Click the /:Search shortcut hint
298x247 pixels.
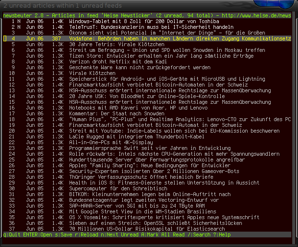point(199,235)
